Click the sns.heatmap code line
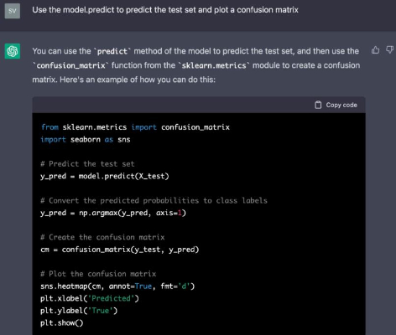 [117, 286]
